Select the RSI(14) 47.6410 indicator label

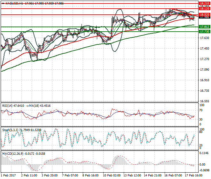point(13,106)
